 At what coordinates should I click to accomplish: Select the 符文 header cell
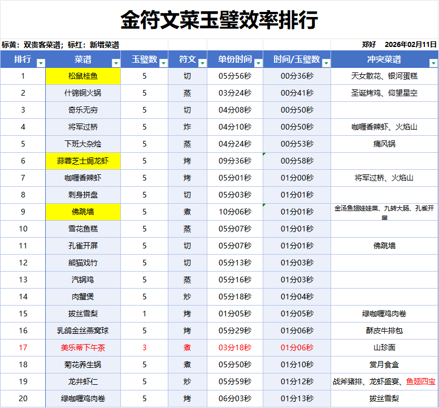[x=188, y=59]
